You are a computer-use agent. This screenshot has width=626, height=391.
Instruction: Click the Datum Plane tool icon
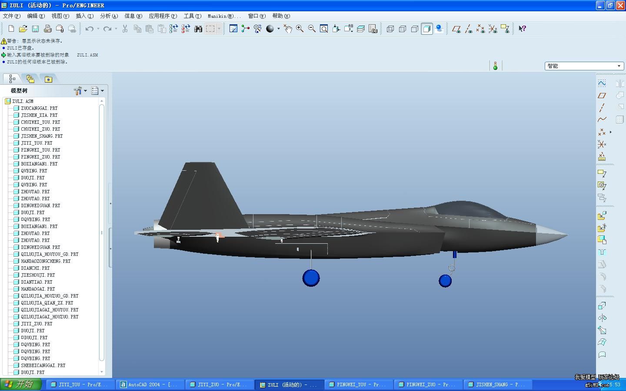tap(602, 95)
